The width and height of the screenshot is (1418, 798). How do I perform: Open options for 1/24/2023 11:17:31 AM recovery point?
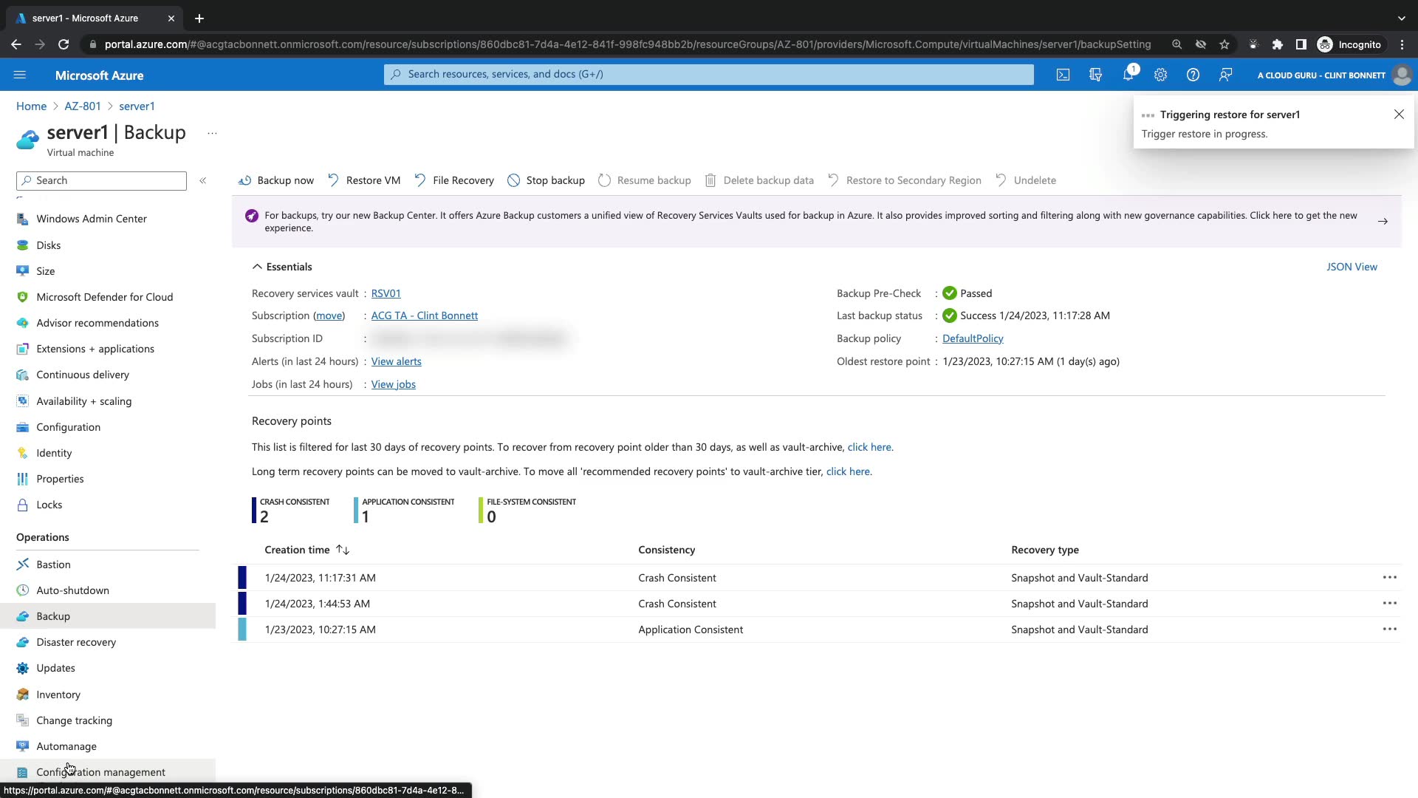click(1389, 577)
